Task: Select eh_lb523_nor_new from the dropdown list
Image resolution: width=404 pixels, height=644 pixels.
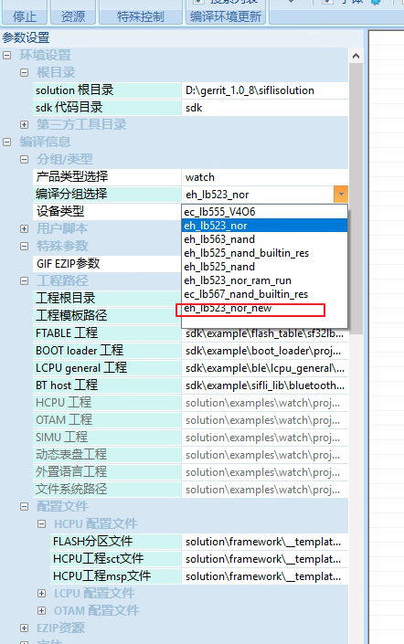Action: (264, 308)
